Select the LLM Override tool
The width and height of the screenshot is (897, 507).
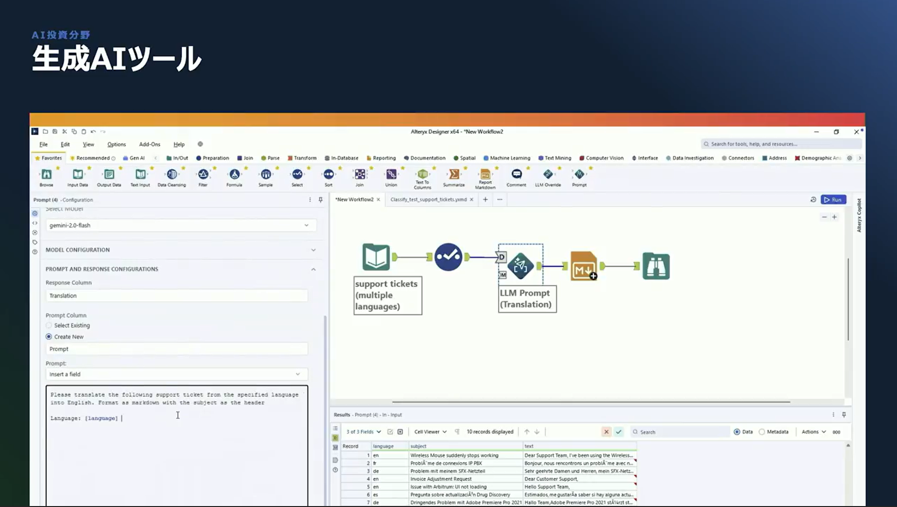coord(548,177)
